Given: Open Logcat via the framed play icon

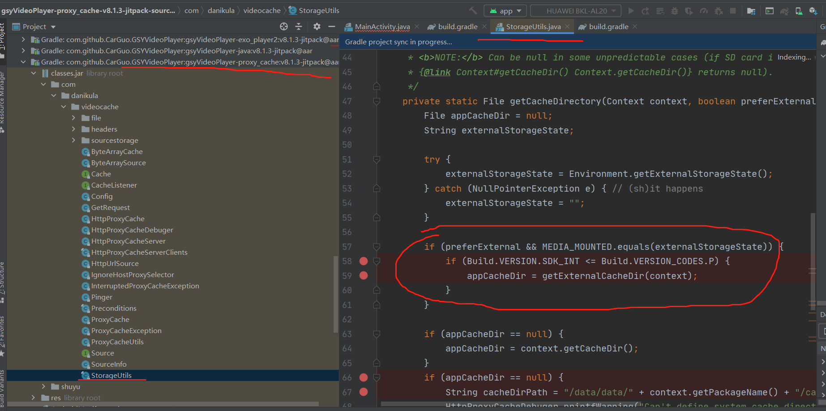Looking at the screenshot, I should [770, 10].
